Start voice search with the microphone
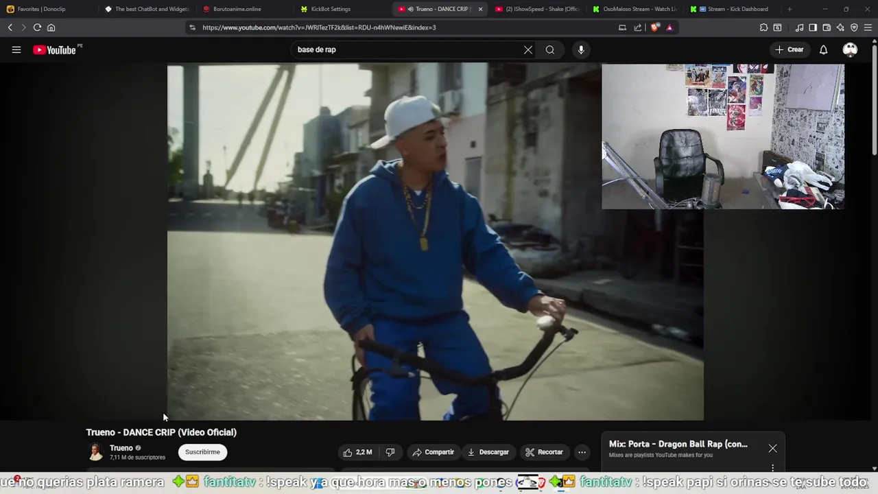The height and width of the screenshot is (494, 878). click(x=580, y=49)
